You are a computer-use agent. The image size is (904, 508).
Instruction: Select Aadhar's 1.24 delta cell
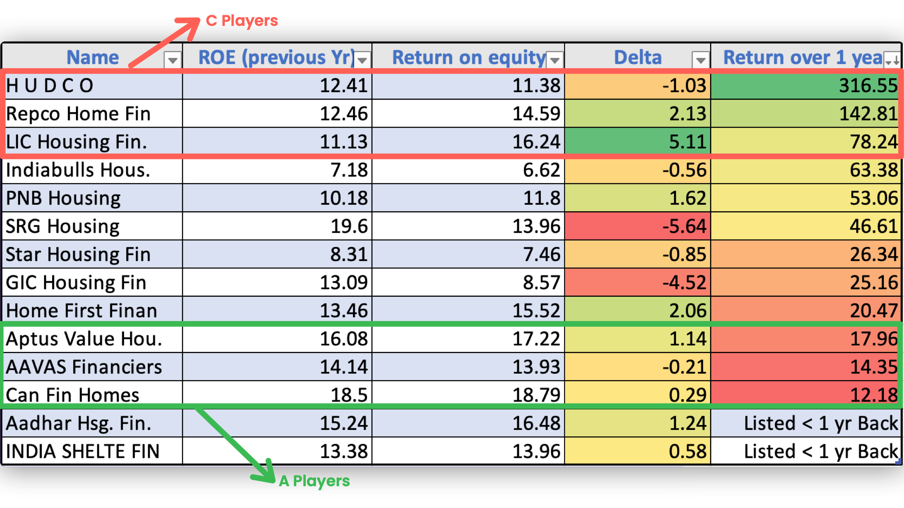[x=638, y=423]
